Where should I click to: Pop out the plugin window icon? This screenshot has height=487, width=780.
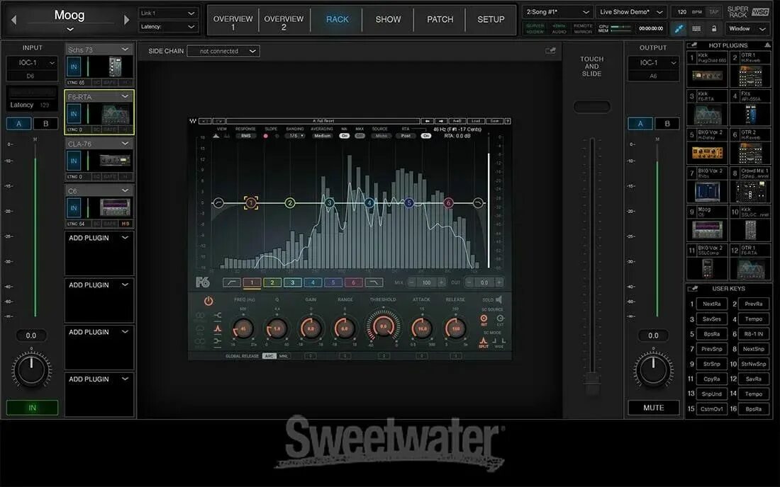pos(550,51)
